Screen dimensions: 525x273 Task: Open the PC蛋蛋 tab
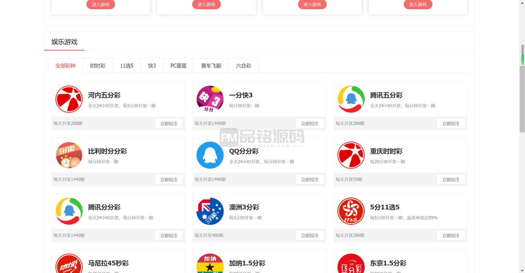pos(178,66)
